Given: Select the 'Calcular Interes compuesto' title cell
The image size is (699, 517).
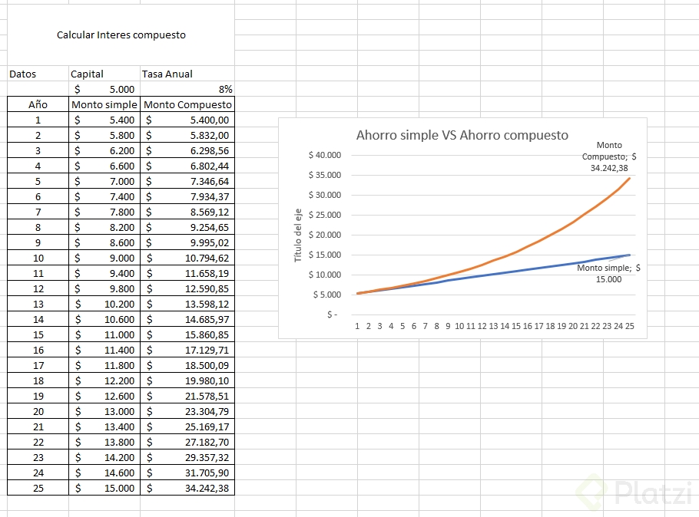Looking at the screenshot, I should tap(121, 35).
